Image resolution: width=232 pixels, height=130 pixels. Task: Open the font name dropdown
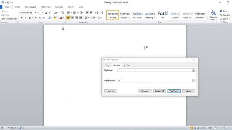36,13
